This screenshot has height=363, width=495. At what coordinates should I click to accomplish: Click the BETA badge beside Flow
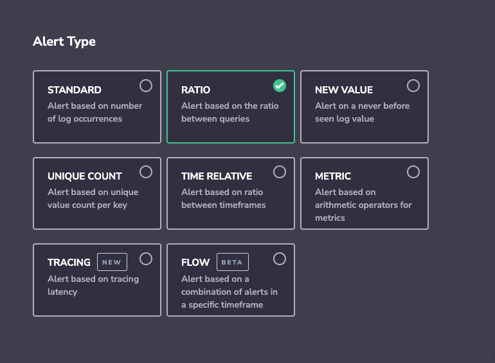pos(232,262)
